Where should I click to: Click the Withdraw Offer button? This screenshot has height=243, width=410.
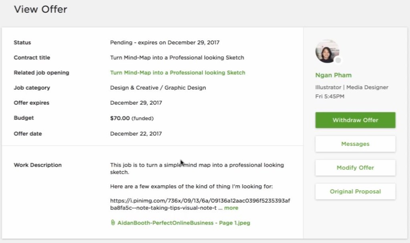point(356,120)
